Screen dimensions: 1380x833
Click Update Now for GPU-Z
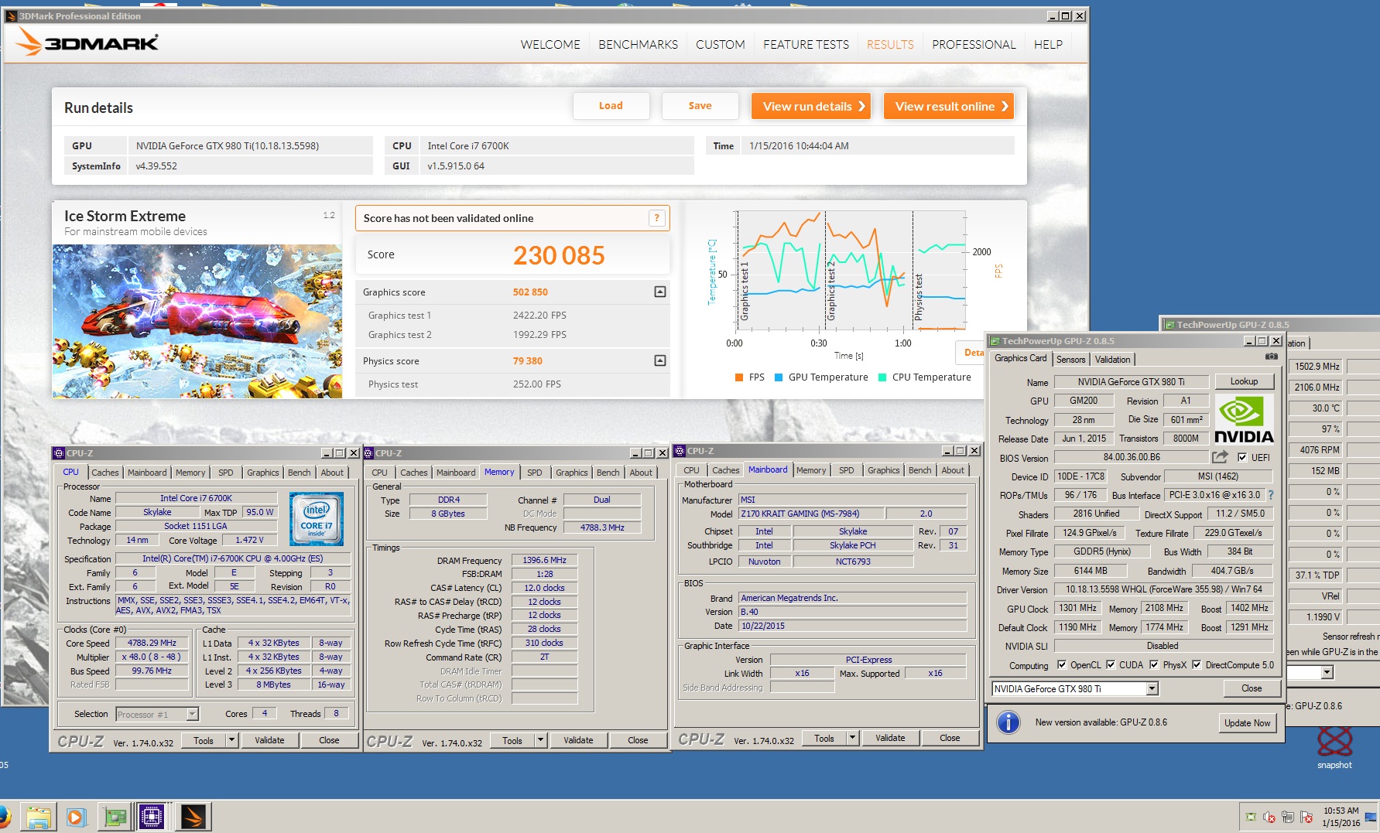coord(1247,722)
